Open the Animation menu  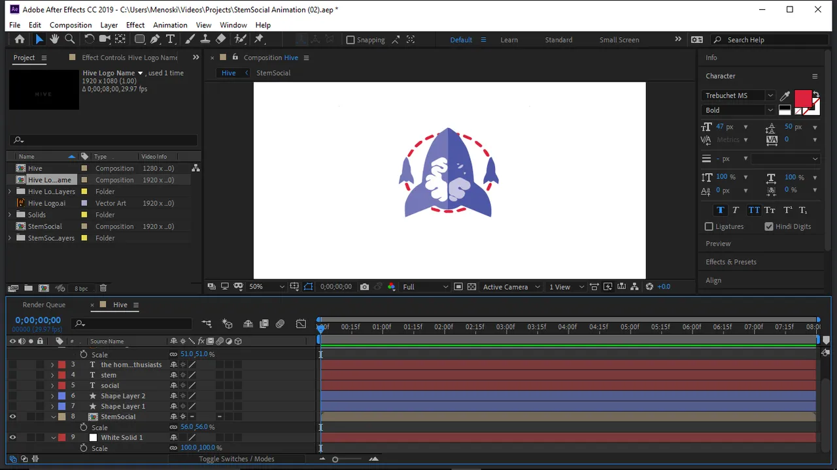(x=170, y=25)
